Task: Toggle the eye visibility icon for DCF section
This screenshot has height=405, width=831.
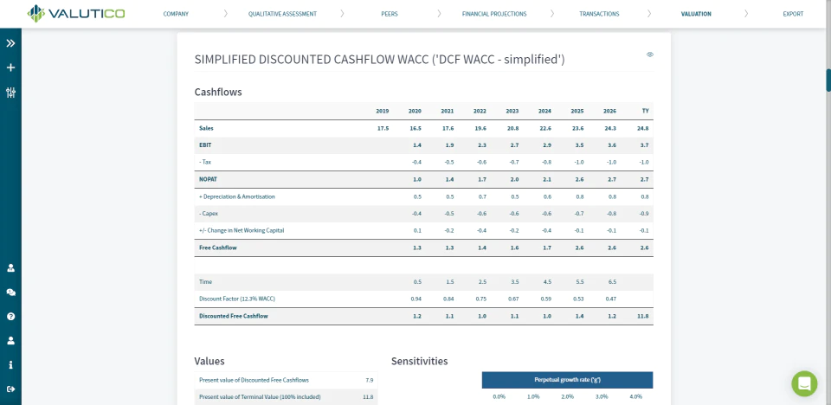Action: coord(650,54)
